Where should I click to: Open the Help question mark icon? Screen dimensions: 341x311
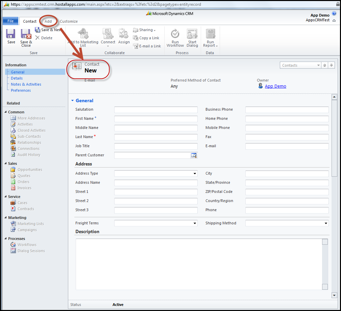(x=334, y=14)
